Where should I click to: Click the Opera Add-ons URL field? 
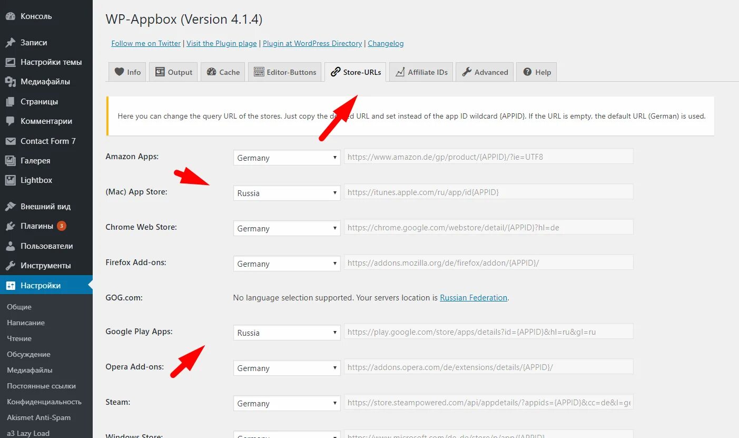[489, 367]
